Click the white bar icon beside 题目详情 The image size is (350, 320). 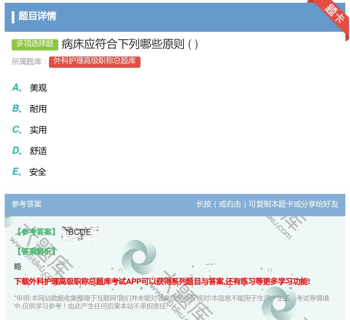click(13, 17)
